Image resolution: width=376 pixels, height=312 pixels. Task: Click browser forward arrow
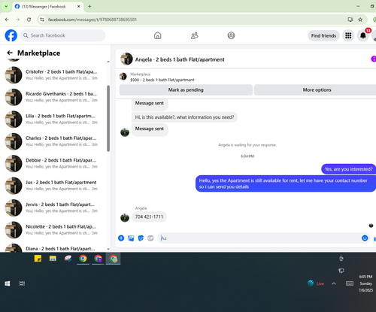click(17, 20)
